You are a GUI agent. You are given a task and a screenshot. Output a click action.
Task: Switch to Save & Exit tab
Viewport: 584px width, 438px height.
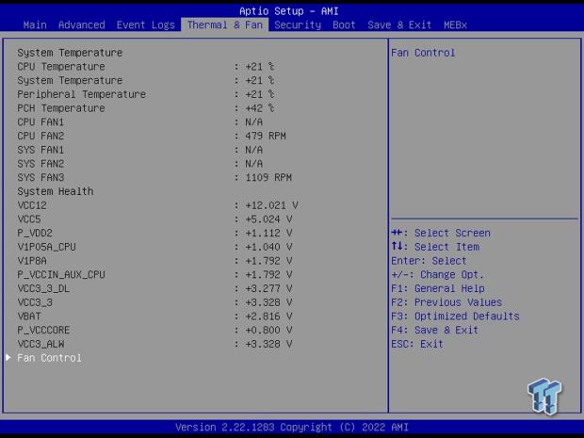tap(399, 24)
